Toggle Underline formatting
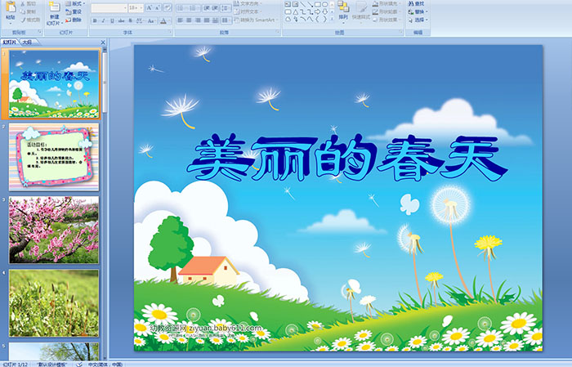 113,20
